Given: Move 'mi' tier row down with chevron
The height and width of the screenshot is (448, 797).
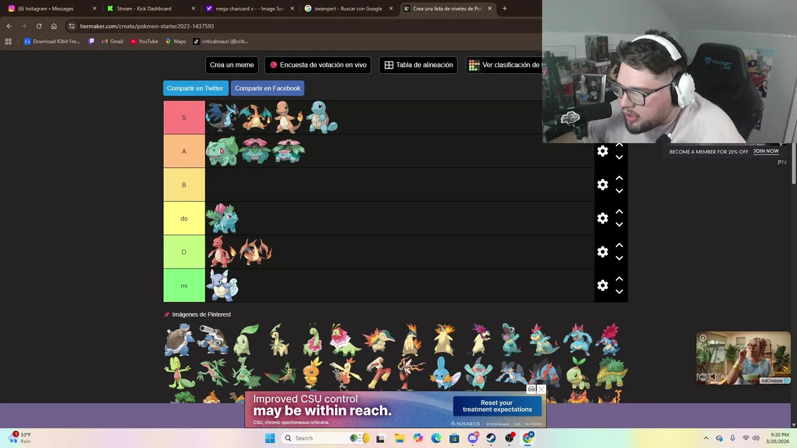Looking at the screenshot, I should coord(619,292).
